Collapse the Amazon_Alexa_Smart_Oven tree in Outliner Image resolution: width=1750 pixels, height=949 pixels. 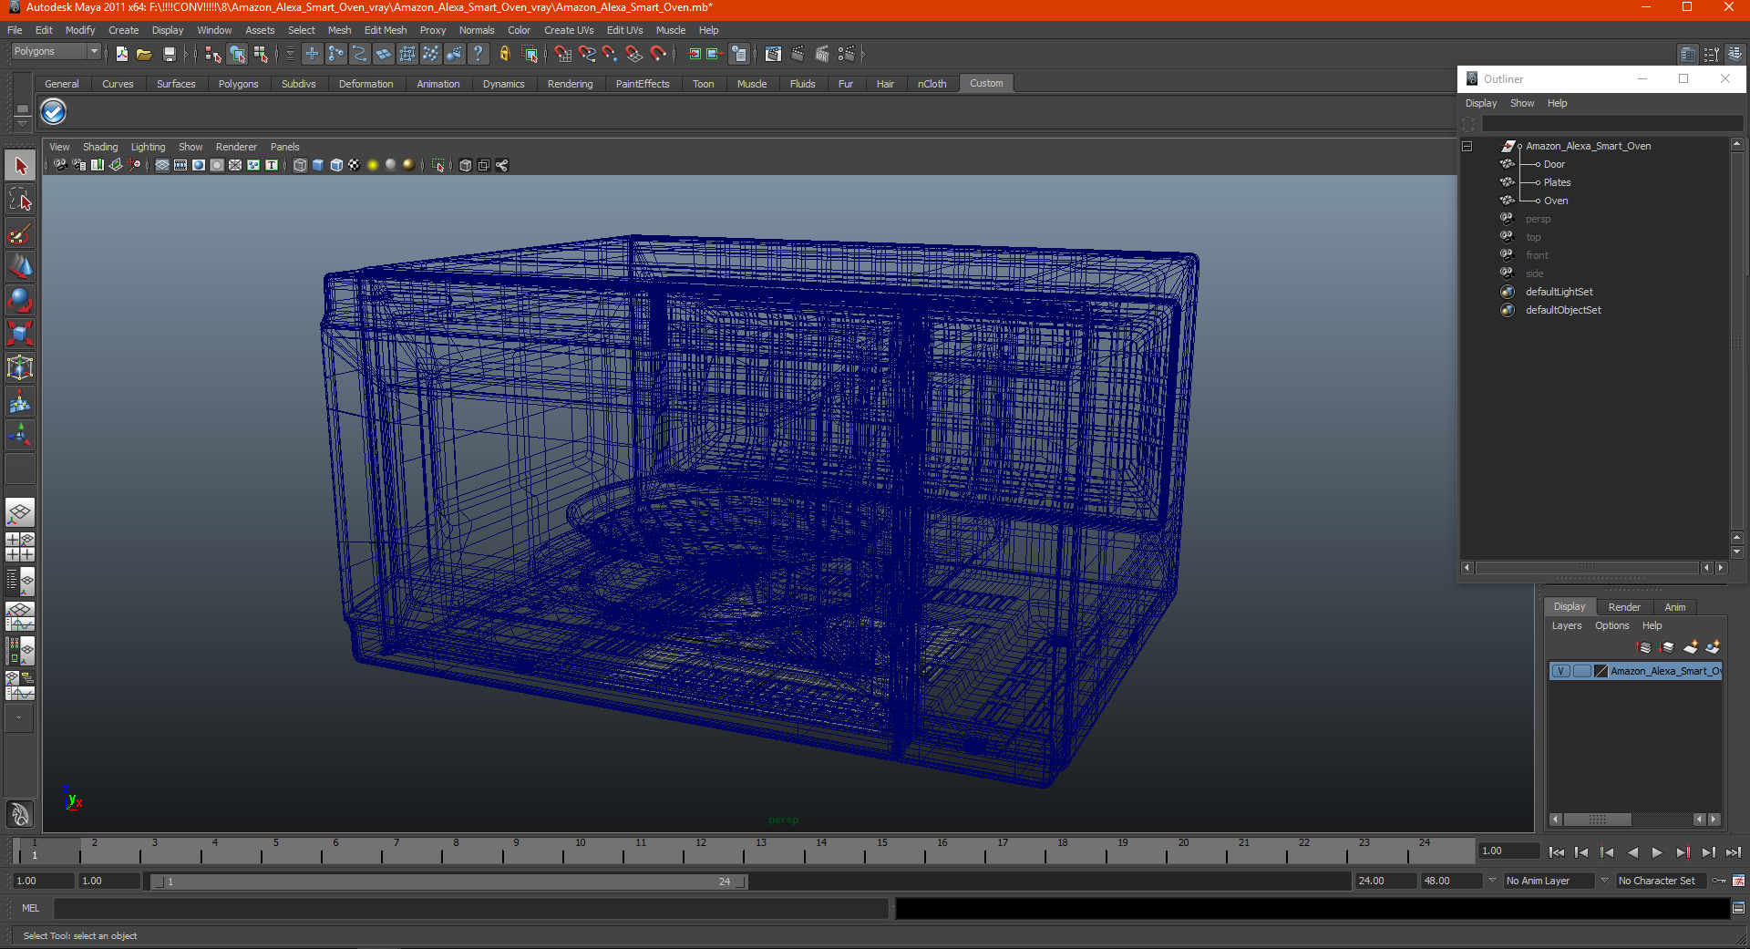tap(1467, 147)
